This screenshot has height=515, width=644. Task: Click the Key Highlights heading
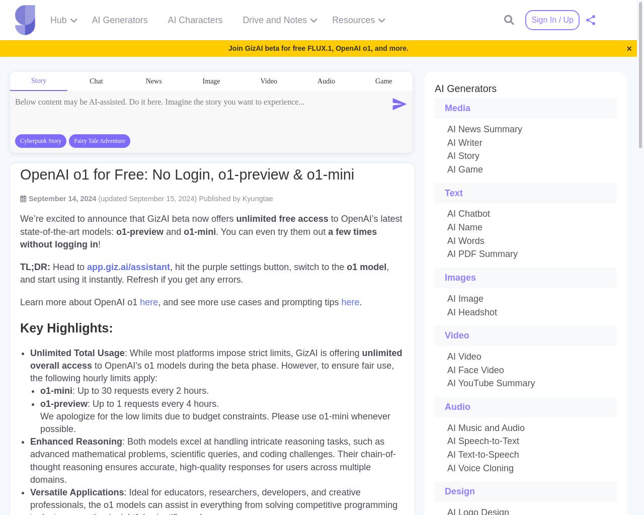(66, 328)
